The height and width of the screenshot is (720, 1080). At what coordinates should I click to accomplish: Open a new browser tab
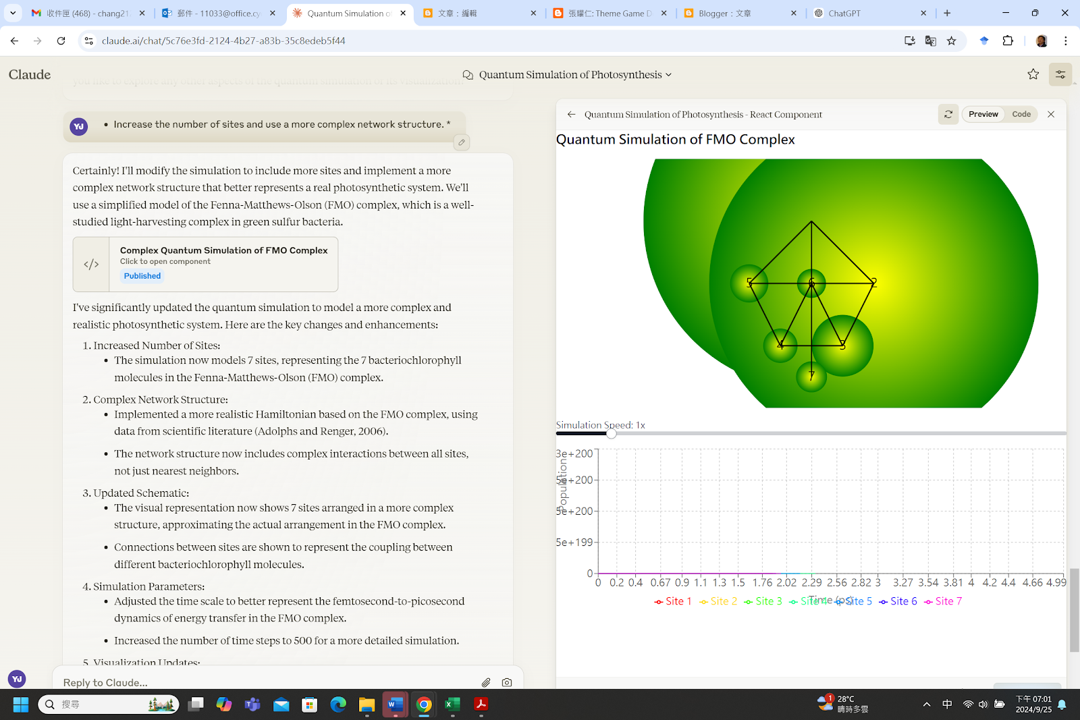click(947, 13)
